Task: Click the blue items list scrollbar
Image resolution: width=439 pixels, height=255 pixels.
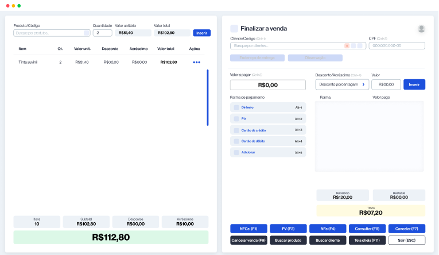Action: (x=208, y=98)
